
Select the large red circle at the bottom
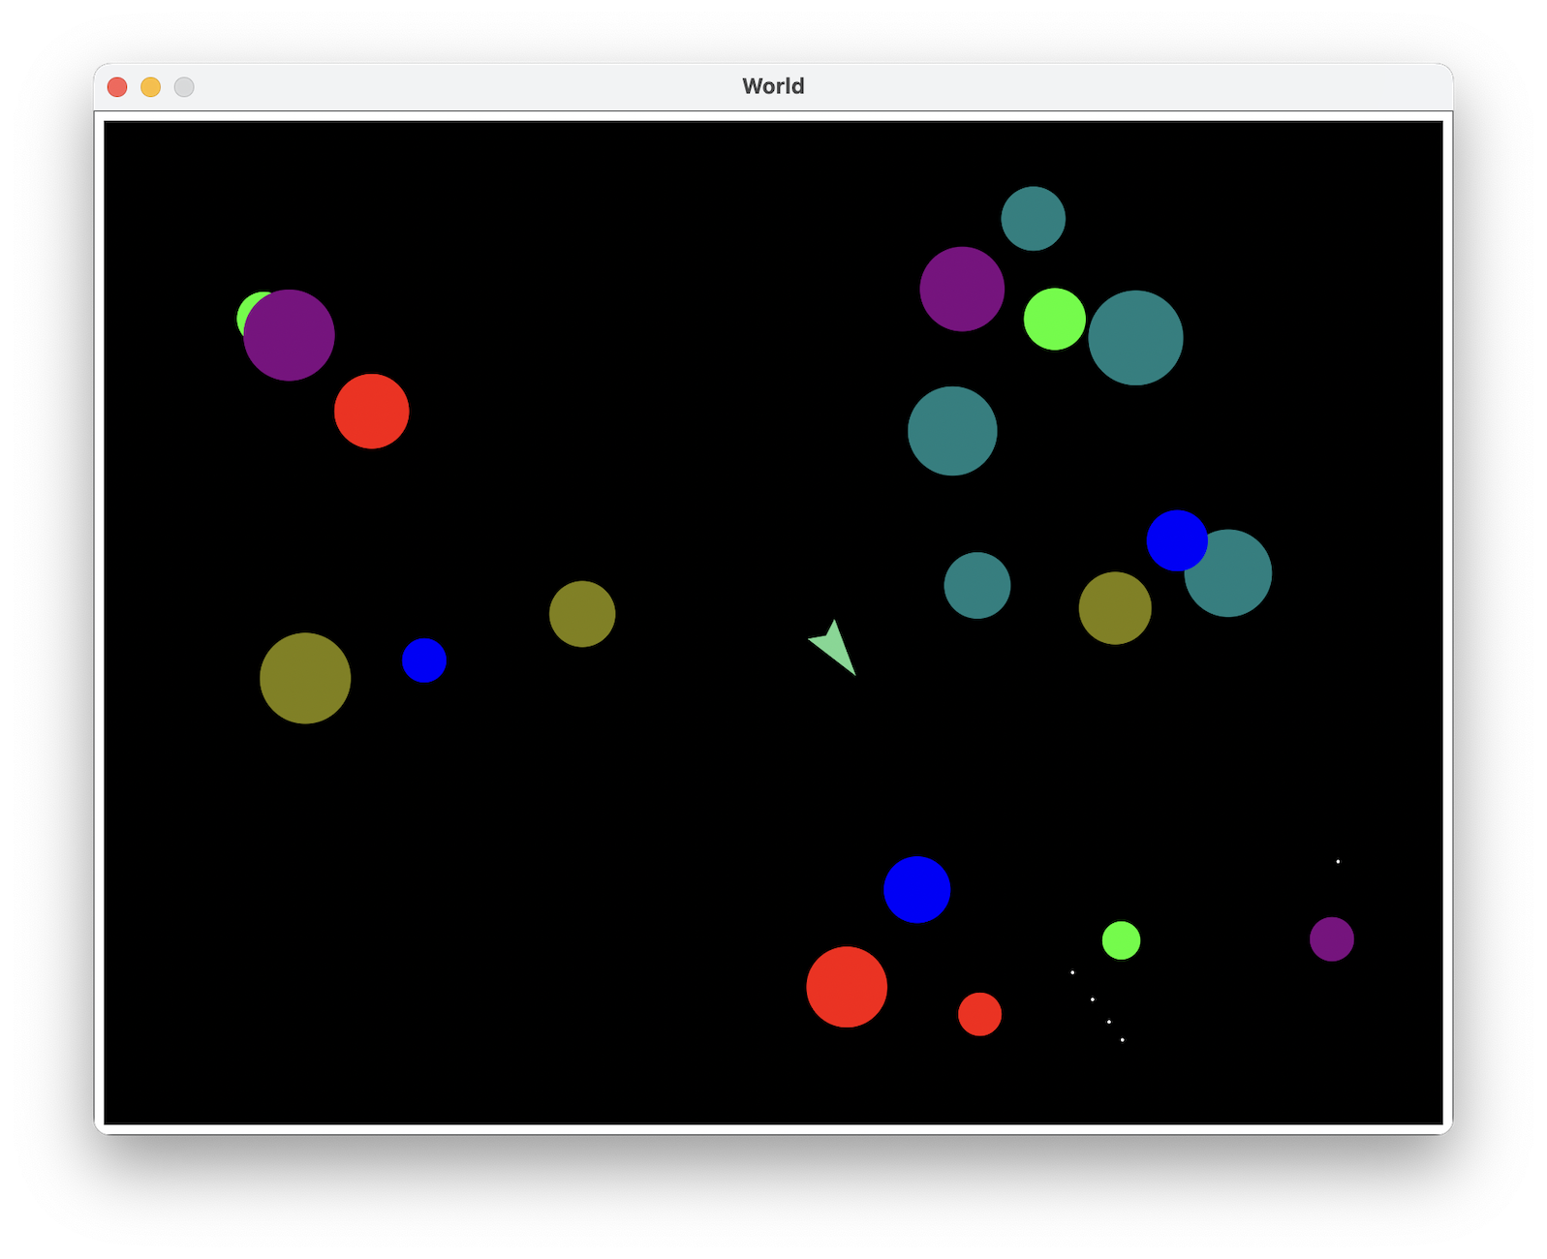point(847,987)
